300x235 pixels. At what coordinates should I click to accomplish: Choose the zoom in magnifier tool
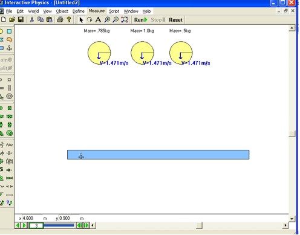pos(107,20)
